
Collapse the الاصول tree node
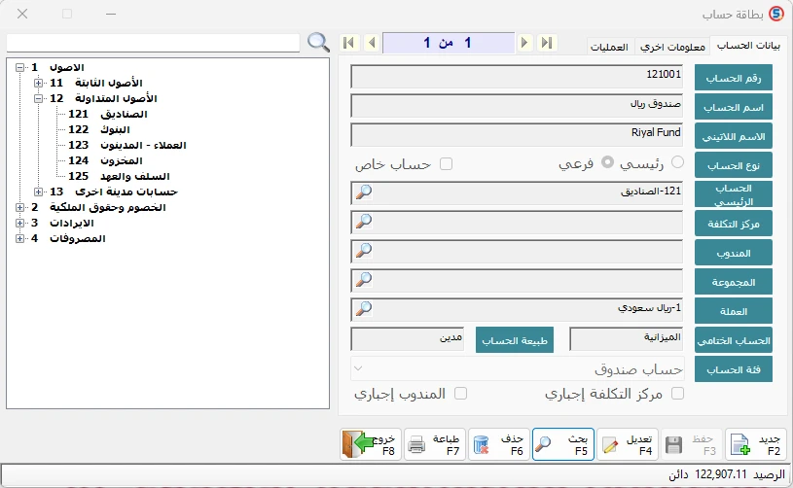(19, 67)
